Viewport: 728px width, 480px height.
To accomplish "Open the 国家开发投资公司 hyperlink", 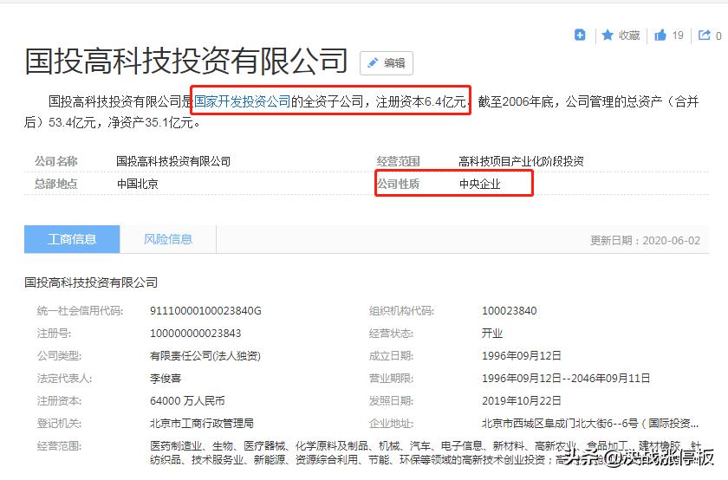I will [x=242, y=101].
